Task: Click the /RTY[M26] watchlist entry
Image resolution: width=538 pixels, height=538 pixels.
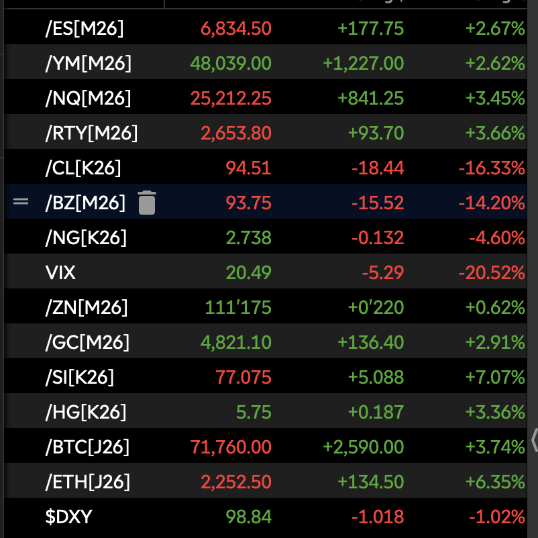Action: click(x=91, y=133)
